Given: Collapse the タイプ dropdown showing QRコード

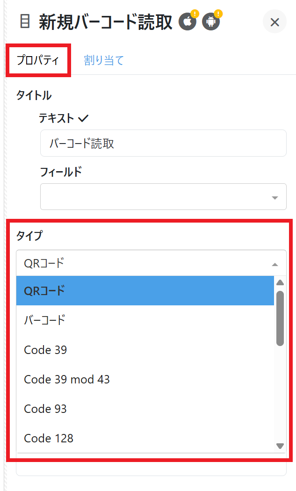Looking at the screenshot, I should (x=151, y=263).
